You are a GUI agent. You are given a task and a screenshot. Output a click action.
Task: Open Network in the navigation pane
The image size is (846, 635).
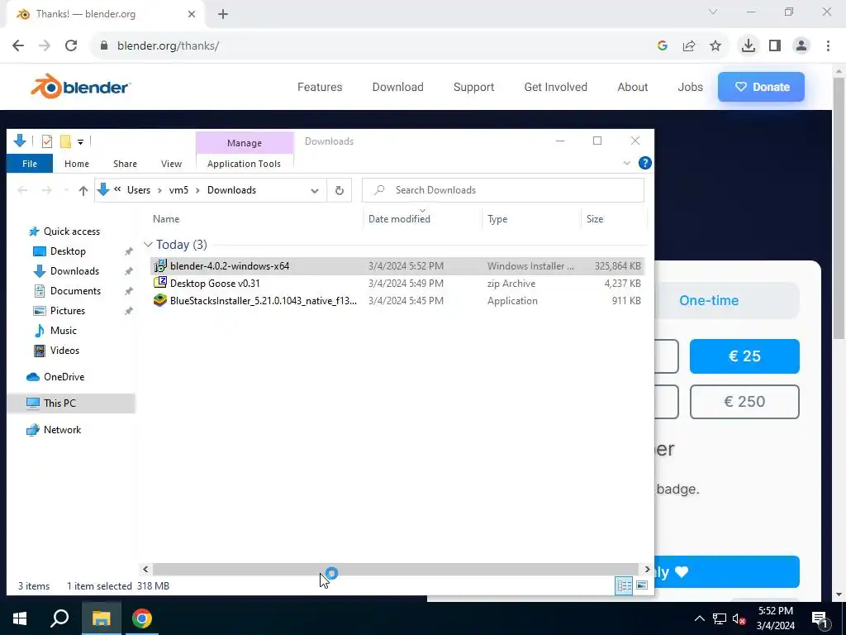[62, 430]
